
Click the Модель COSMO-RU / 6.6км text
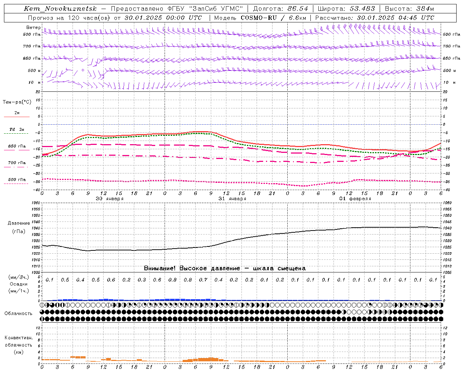tap(260, 18)
